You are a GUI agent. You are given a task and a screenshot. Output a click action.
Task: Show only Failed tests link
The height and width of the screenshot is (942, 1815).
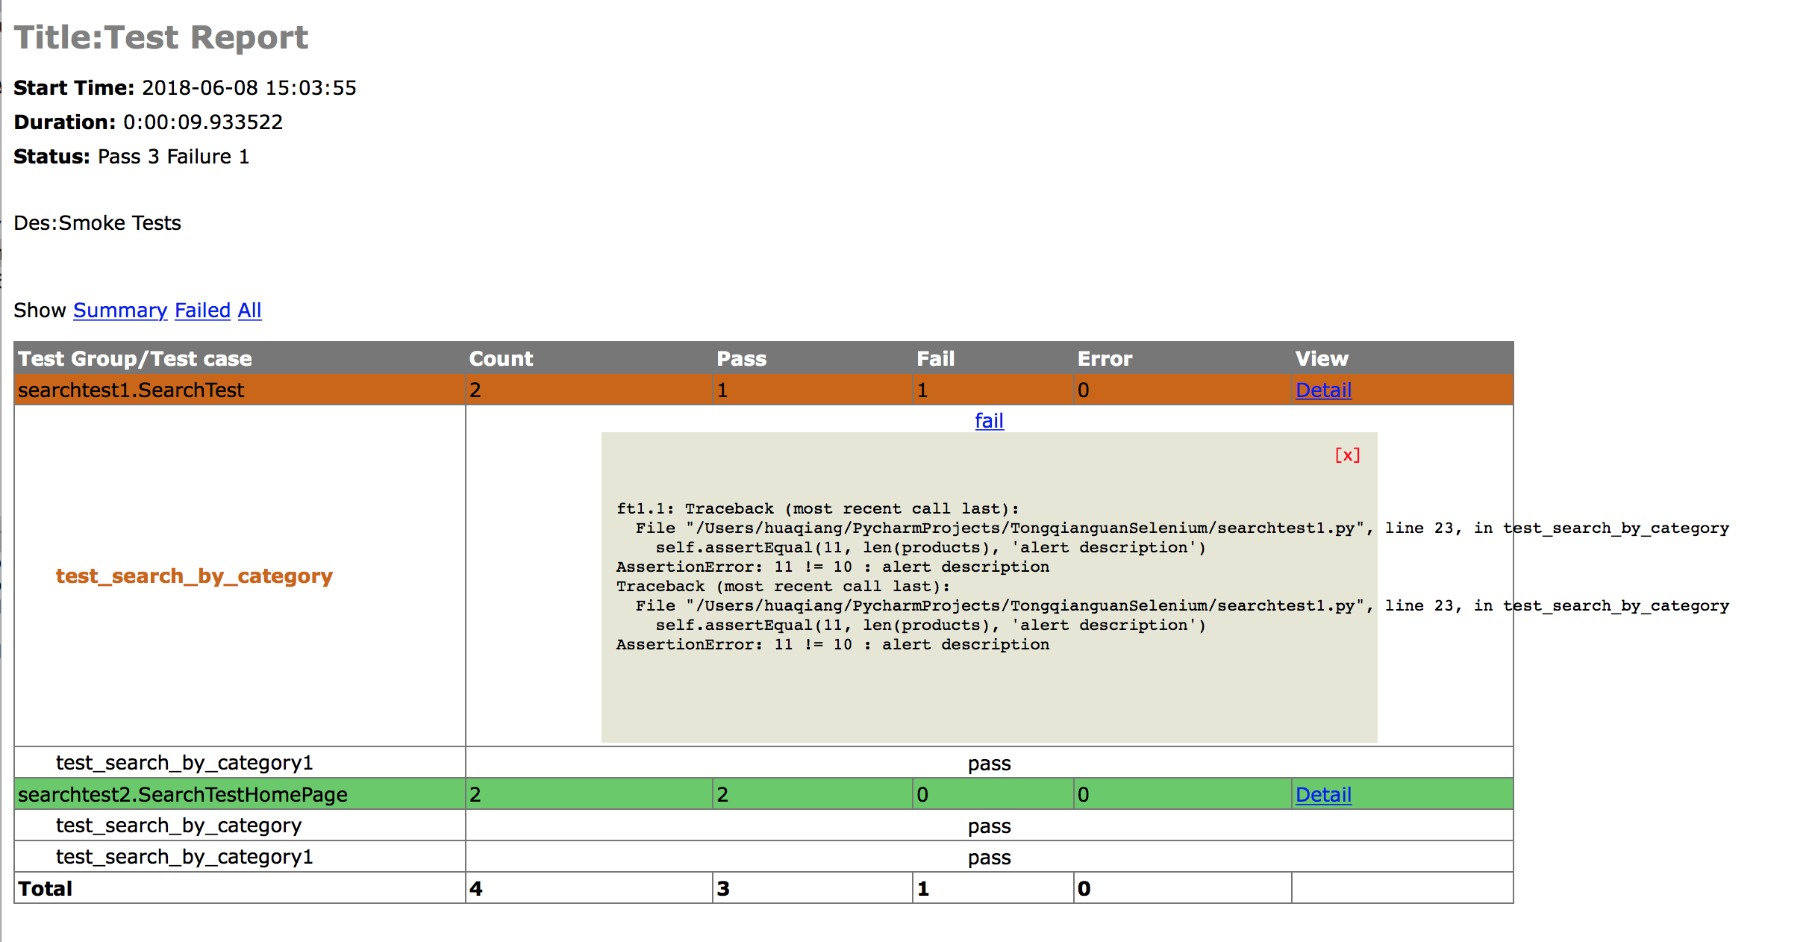[202, 311]
